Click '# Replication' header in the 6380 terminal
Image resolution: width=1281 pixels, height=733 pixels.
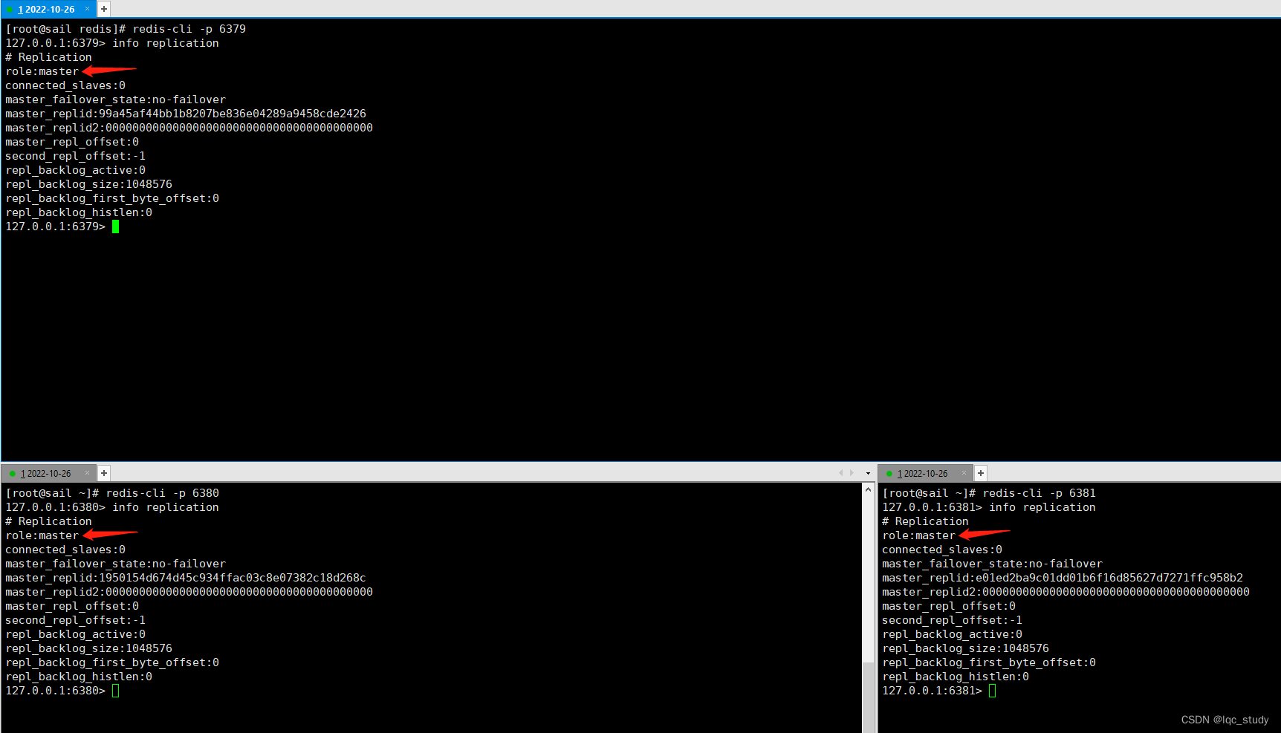[x=48, y=521]
